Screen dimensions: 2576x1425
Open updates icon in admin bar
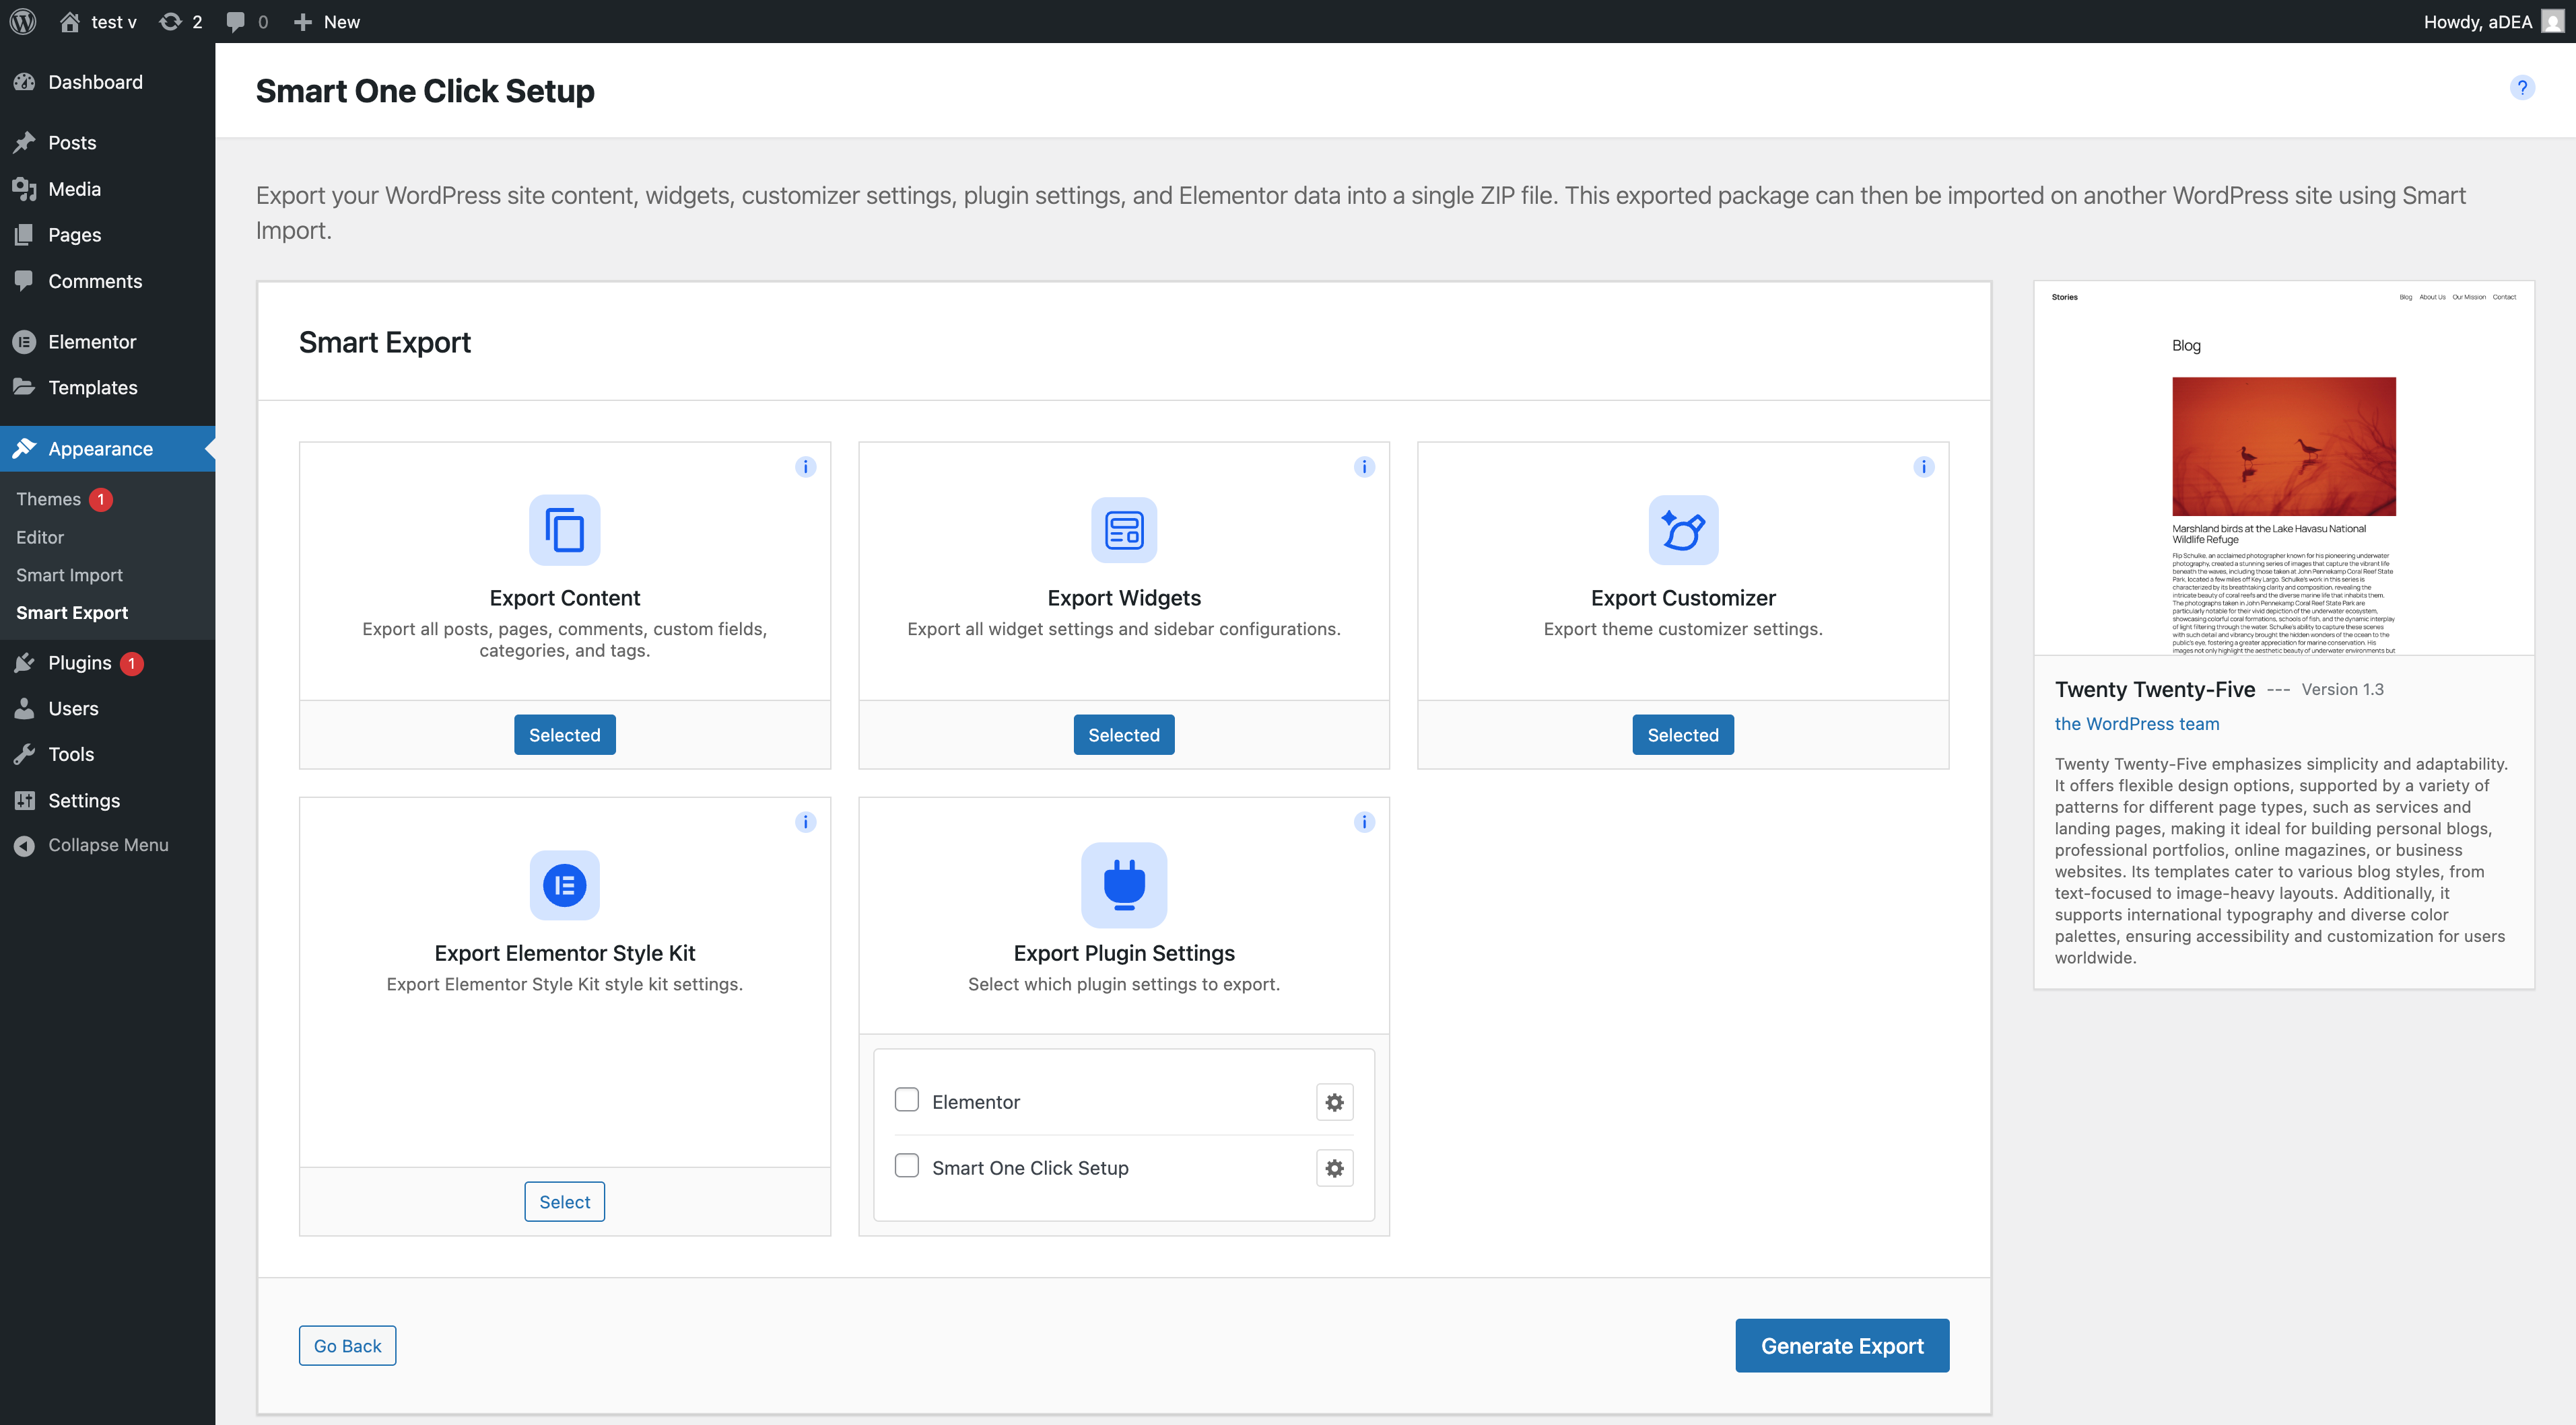coord(180,21)
